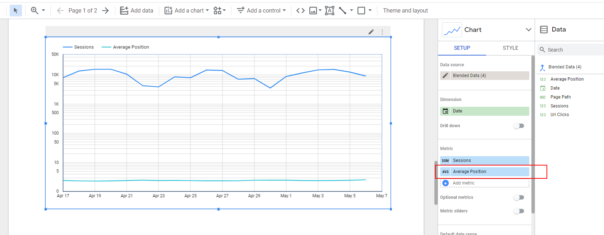Screen dimensions: 604x235
Task: Click the SUM aggregation badge on Sessions
Action: tap(445, 160)
